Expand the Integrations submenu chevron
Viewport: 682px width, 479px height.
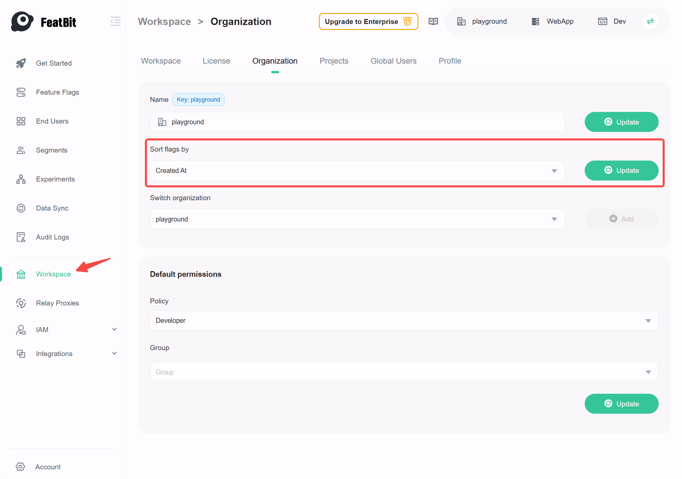pos(114,353)
